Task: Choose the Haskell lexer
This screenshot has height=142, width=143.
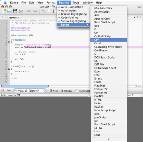Action: click(x=109, y=107)
